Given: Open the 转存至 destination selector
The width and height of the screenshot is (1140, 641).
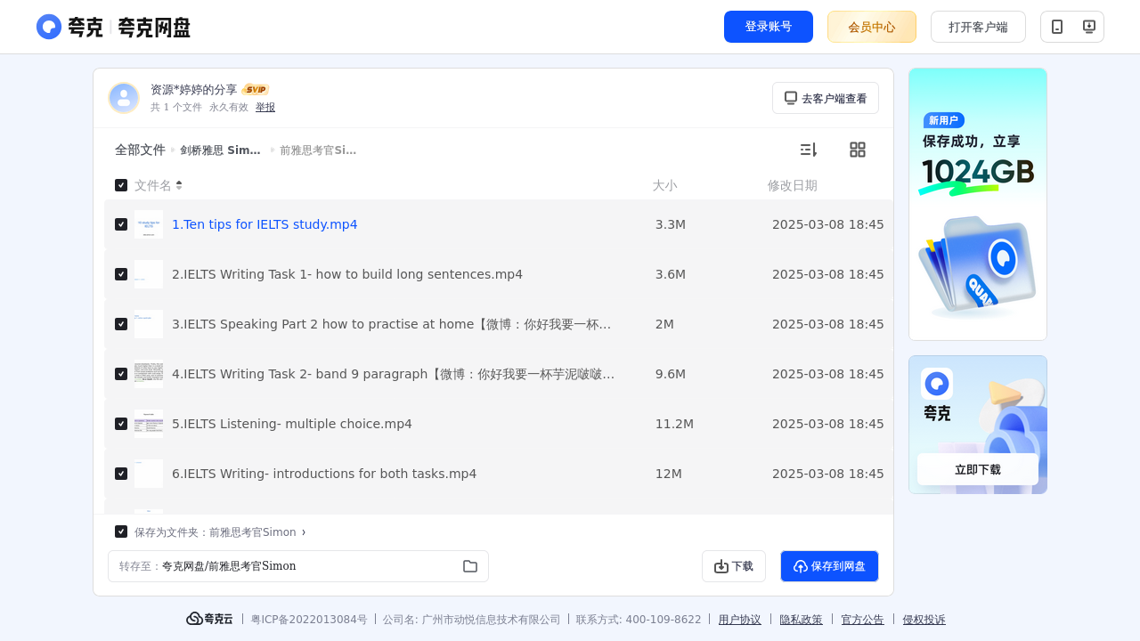Looking at the screenshot, I should pyautogui.click(x=298, y=566).
